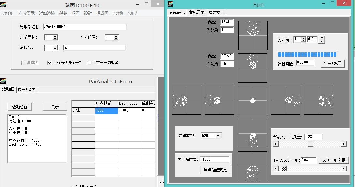Select the BackFocus cell showing -1000
Viewport: 355px width, 187px height.
pyautogui.click(x=129, y=111)
